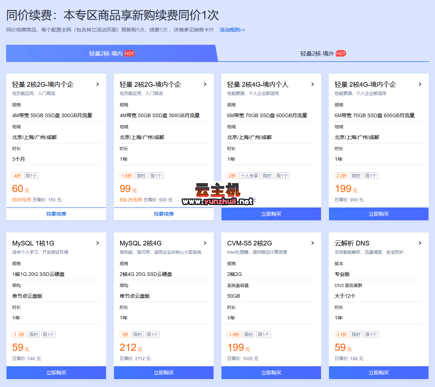This screenshot has height=387, width=435.
Task: Click 立即购买 for MySQL 2核4G
Action: tap(164, 373)
